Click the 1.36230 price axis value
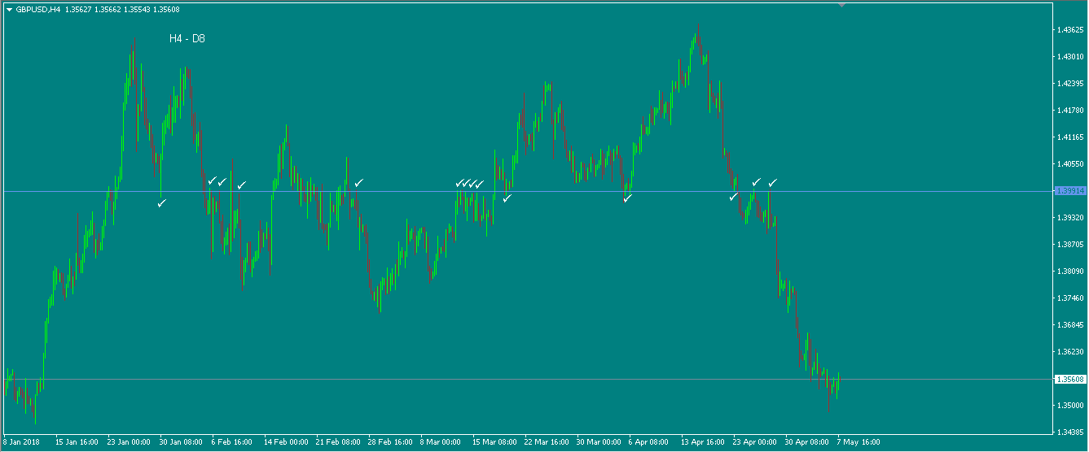The height and width of the screenshot is (452, 1089). pos(1069,352)
